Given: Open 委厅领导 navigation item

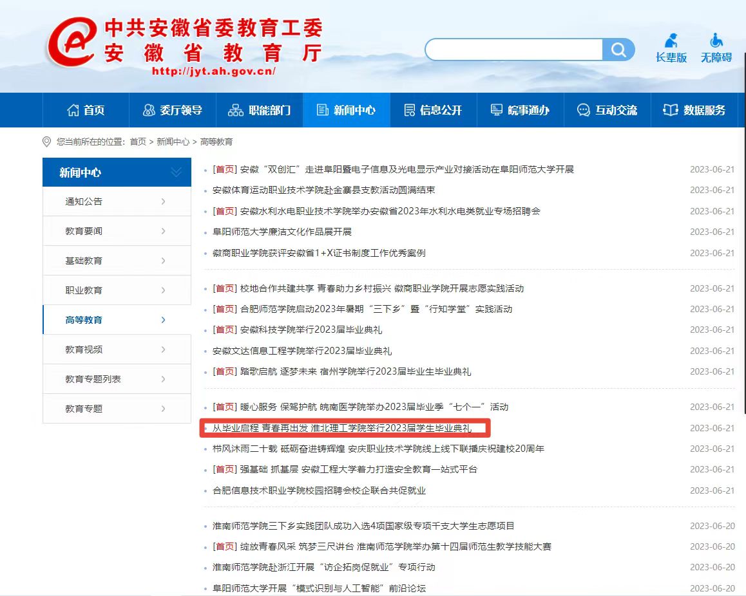Looking at the screenshot, I should pyautogui.click(x=172, y=110).
